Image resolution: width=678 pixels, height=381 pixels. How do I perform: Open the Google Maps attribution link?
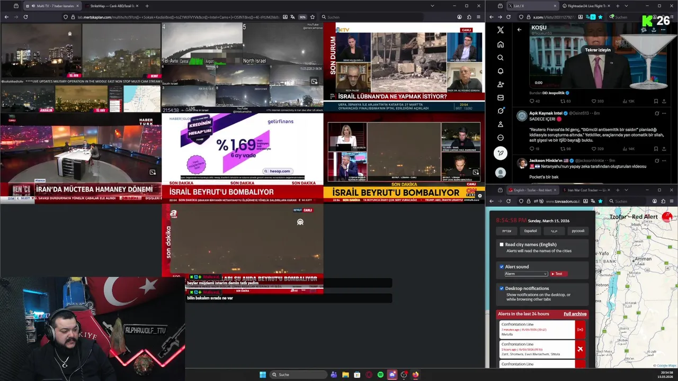pyautogui.click(x=666, y=366)
